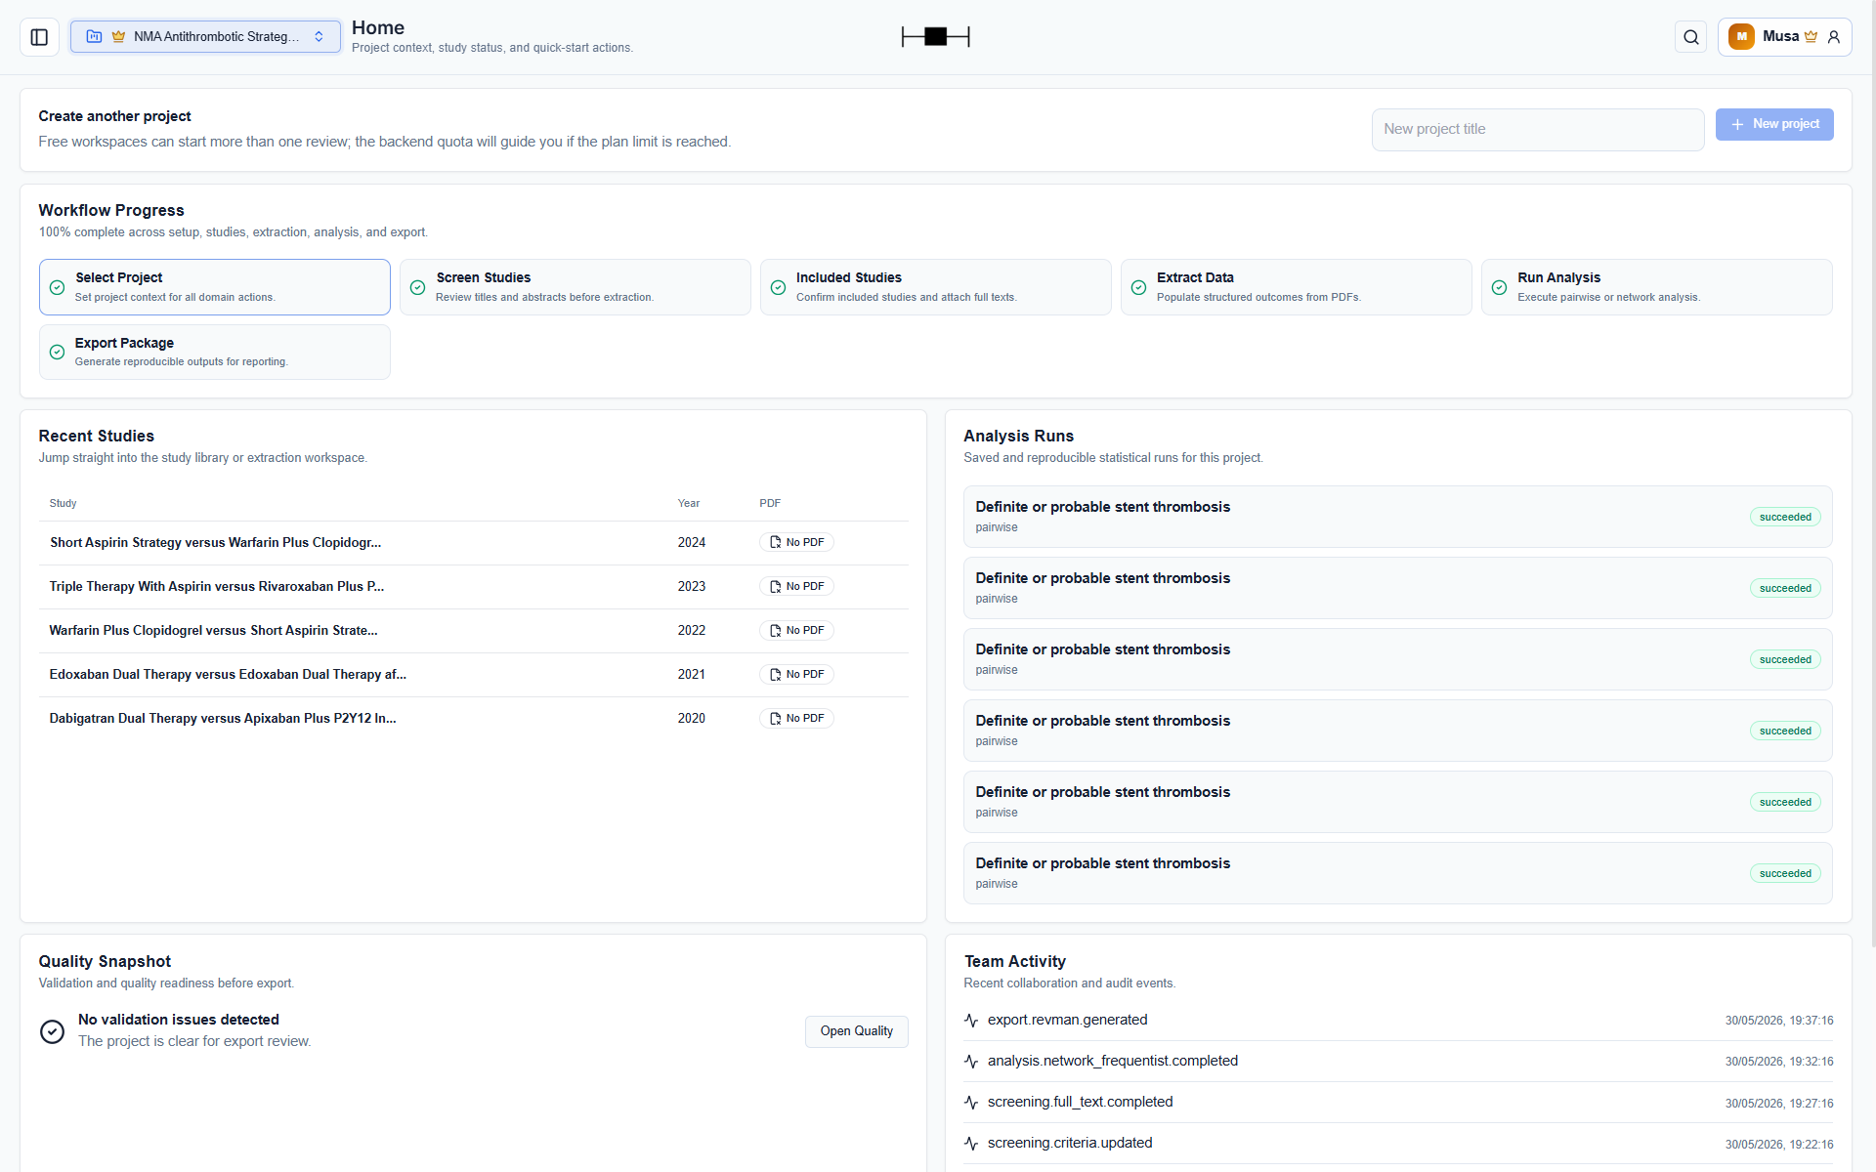Open the first stent thrombosis analysis run
1876x1172 pixels.
coord(1397,517)
